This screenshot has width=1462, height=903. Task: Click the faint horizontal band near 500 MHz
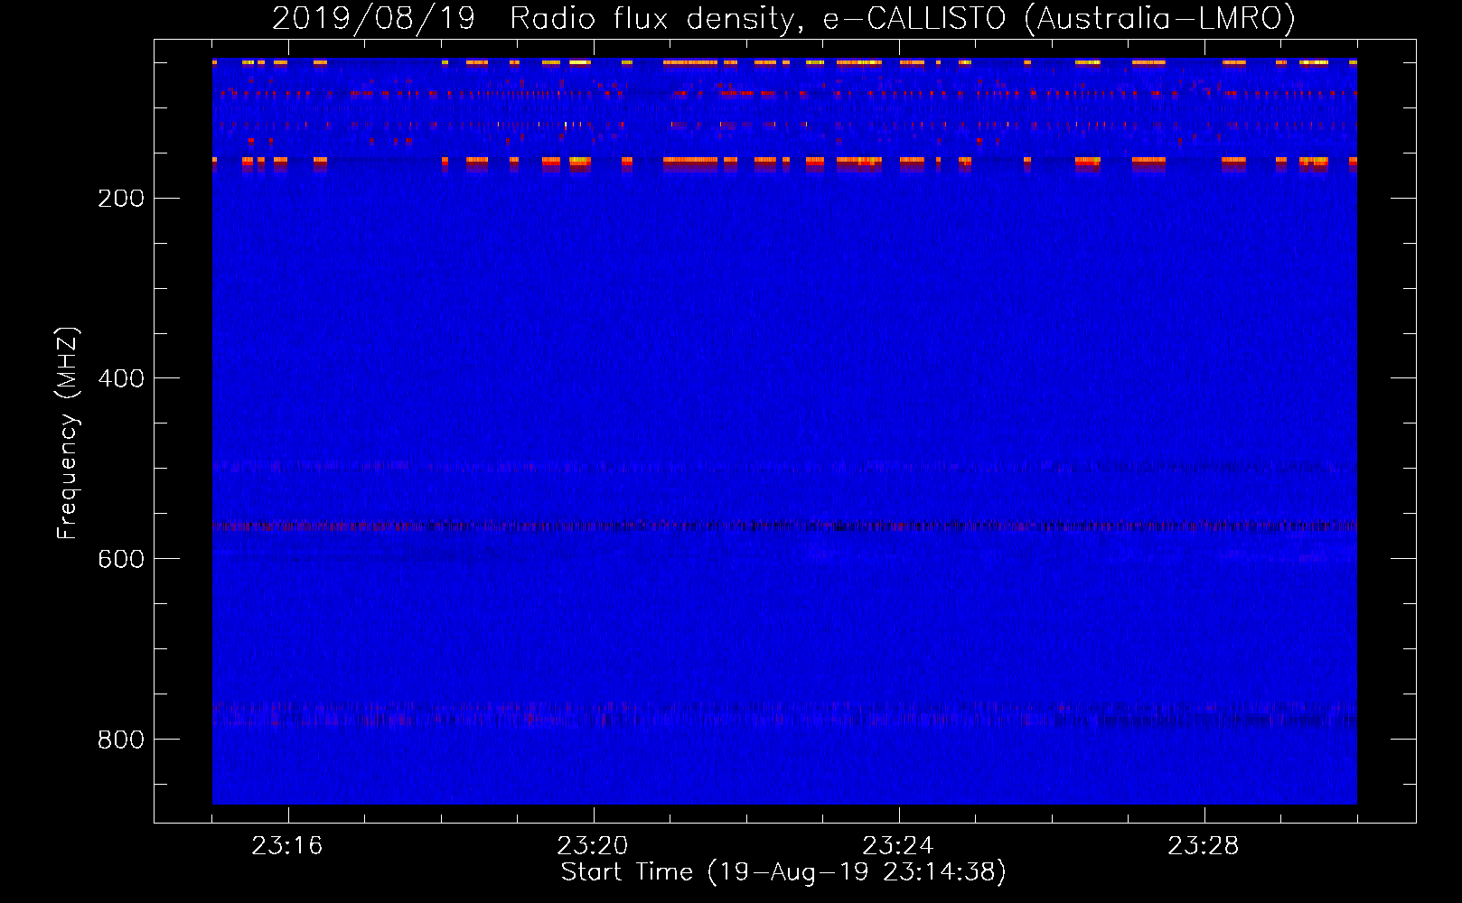coord(784,467)
